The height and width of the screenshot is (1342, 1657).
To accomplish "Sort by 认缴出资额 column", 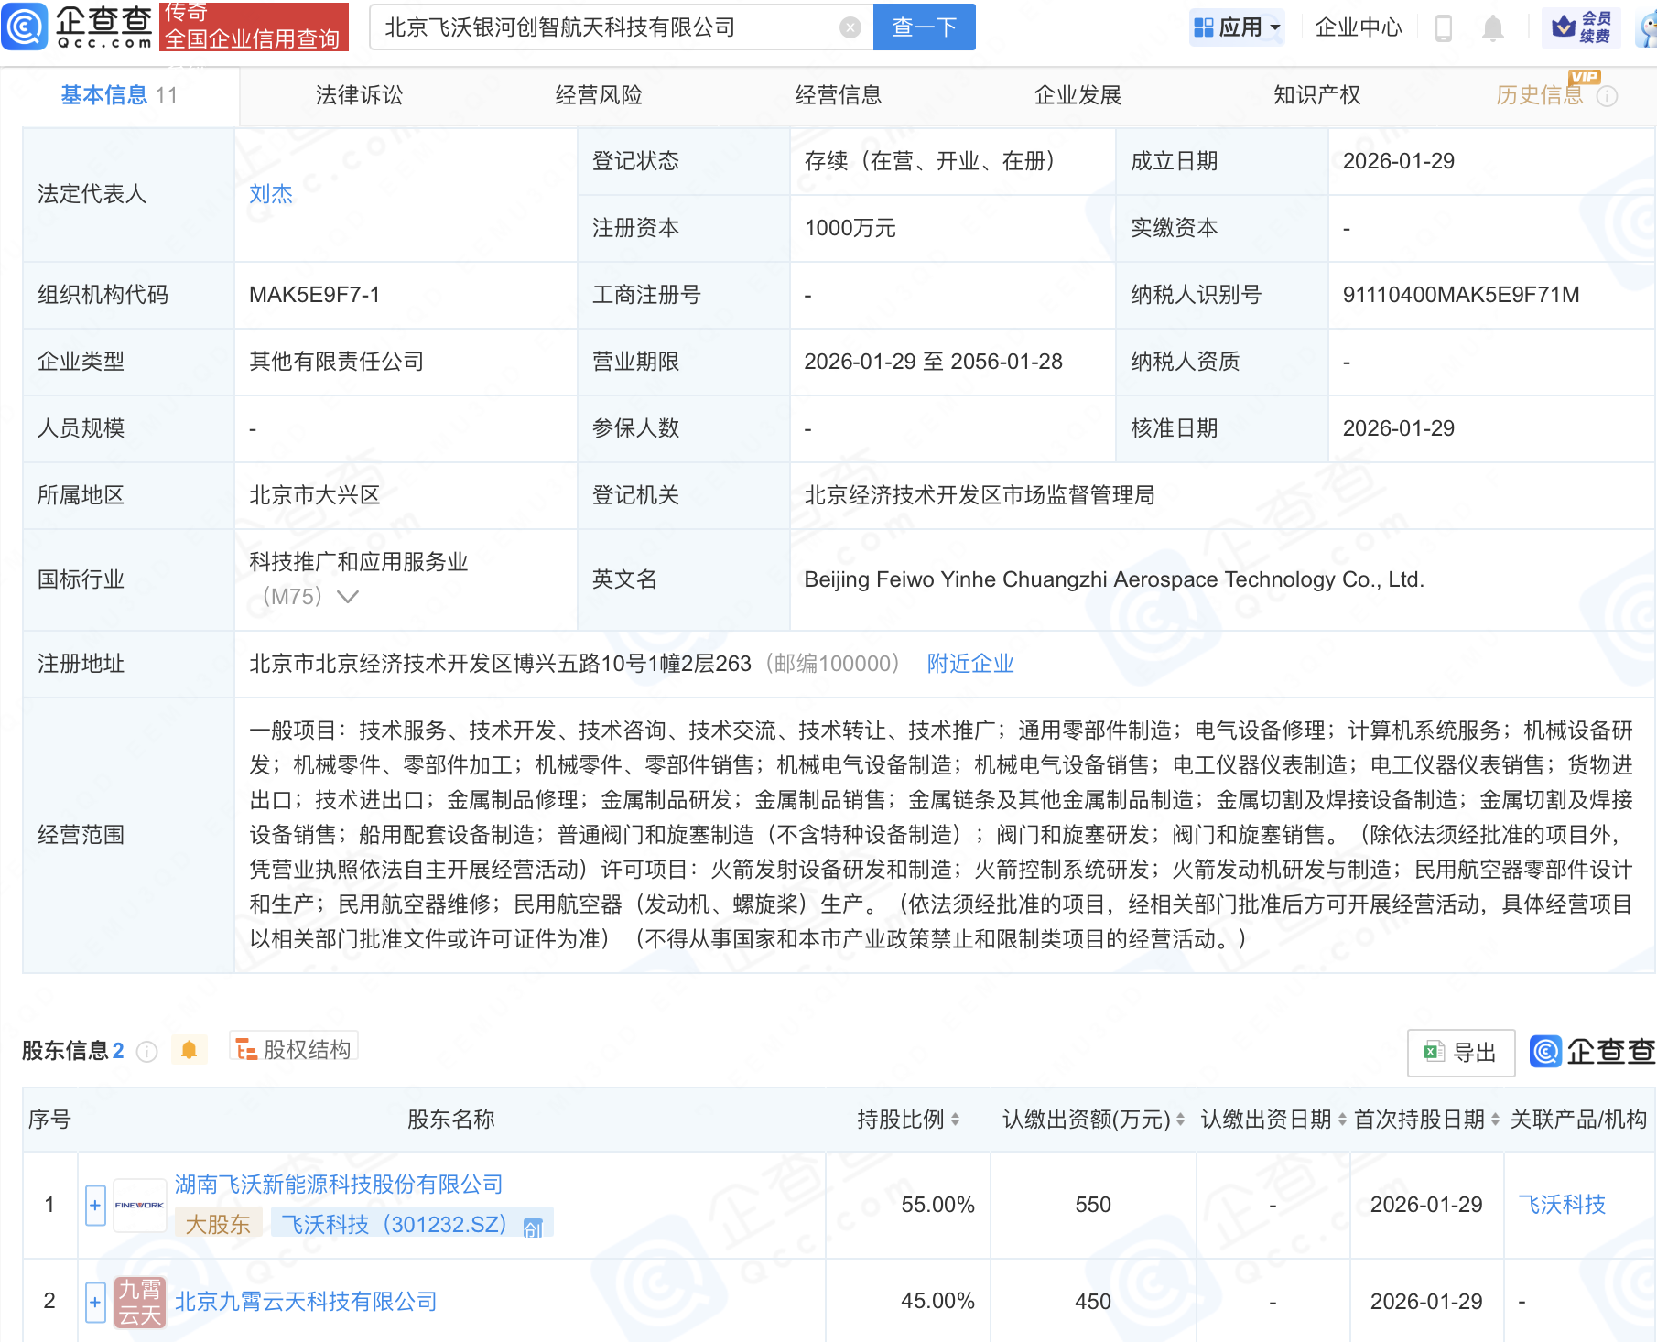I will (1180, 1120).
